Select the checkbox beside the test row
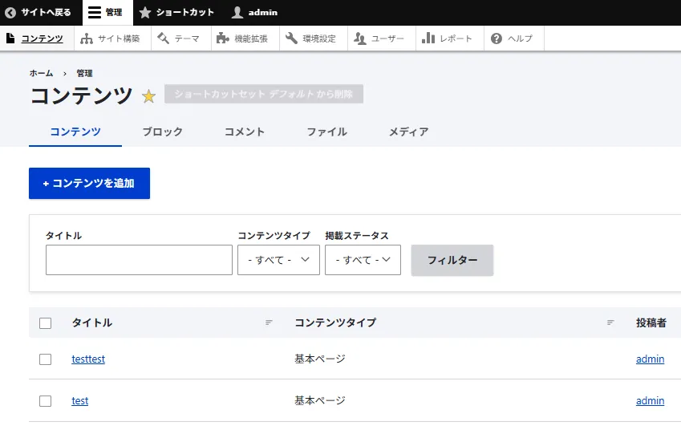Screen dimensions: 681x430 point(46,401)
